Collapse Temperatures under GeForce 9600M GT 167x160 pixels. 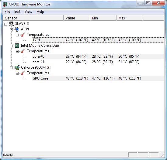17,73
